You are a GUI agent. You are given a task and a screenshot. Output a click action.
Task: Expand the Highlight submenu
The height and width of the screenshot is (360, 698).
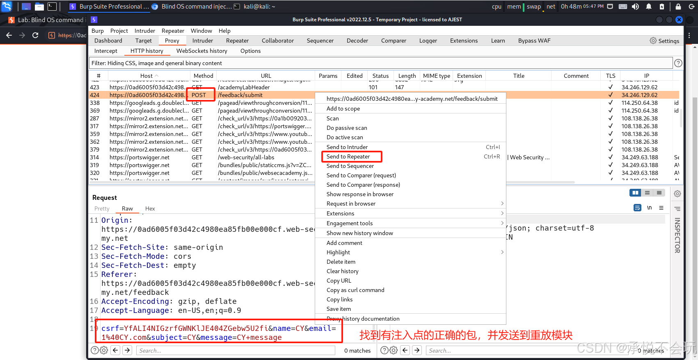[x=410, y=252]
